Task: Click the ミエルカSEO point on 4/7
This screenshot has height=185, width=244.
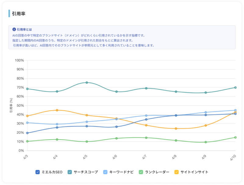Action: tap(146, 119)
